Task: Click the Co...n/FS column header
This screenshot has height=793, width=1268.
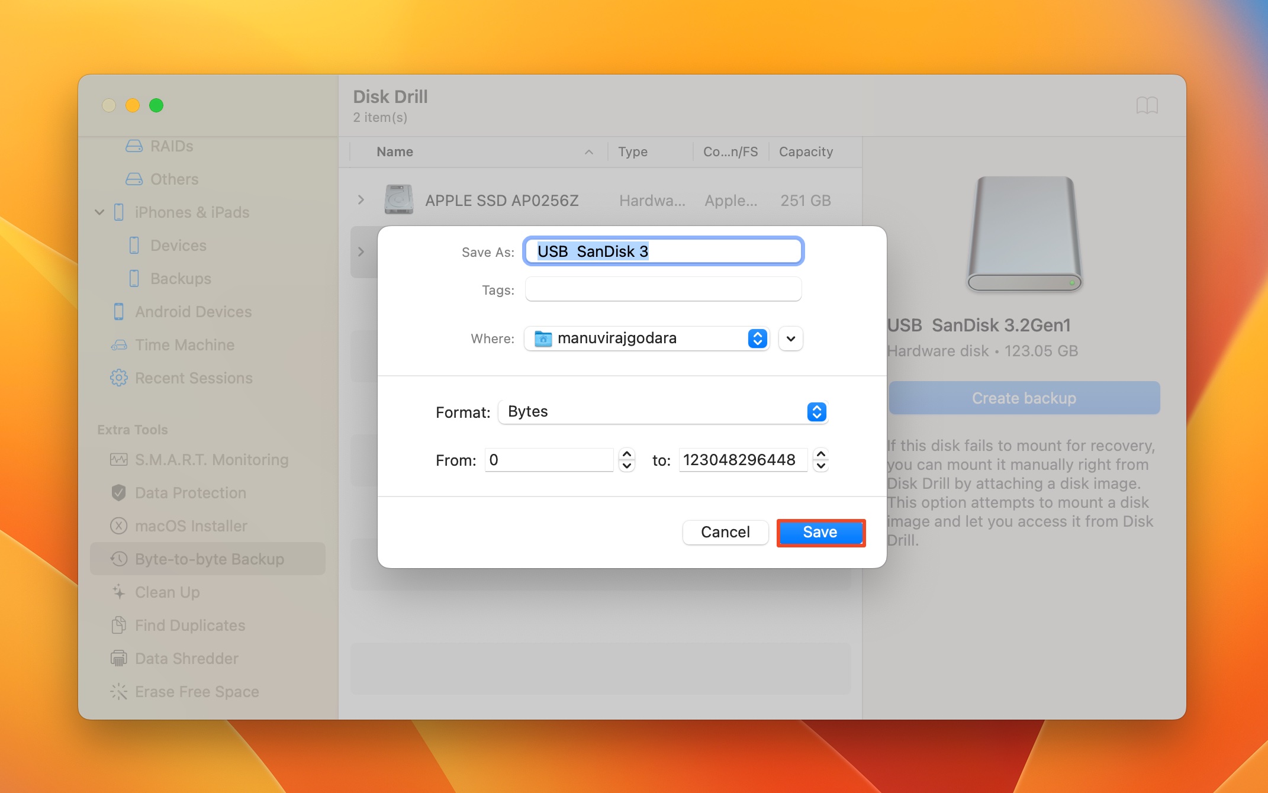Action: click(730, 152)
